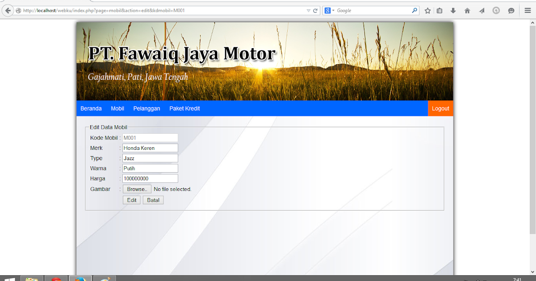The height and width of the screenshot is (281, 536).
Task: Open the chat smiley icon in the toolbar
Action: pos(511,10)
